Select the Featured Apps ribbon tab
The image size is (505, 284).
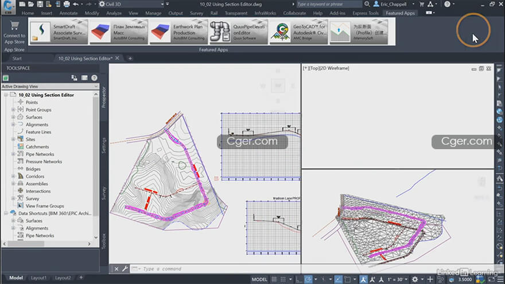[x=400, y=13]
